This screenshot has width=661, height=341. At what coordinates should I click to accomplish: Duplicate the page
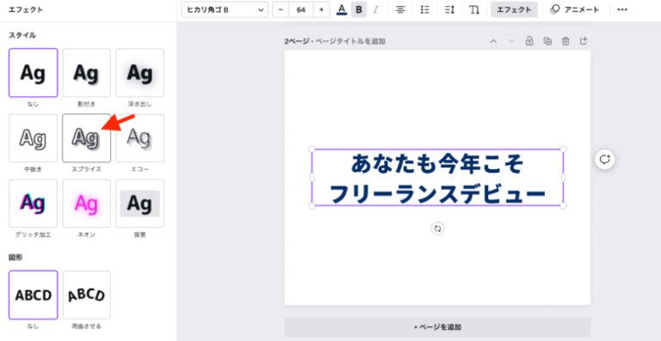point(547,40)
